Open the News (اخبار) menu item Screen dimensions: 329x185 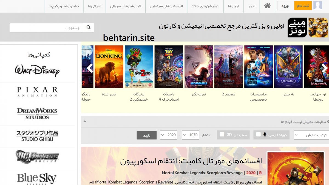pos(251,6)
